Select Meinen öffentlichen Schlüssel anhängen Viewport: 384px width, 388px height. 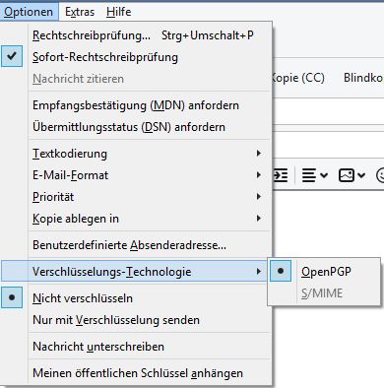point(136,373)
